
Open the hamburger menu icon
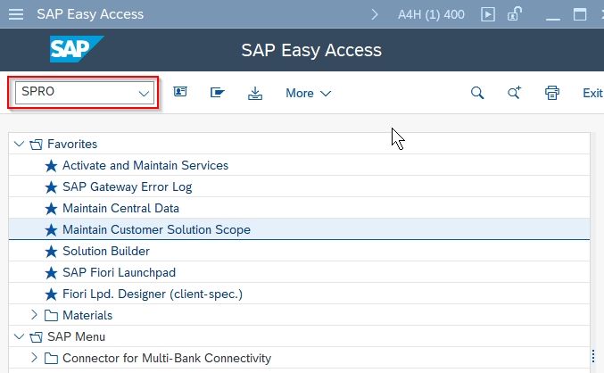point(16,14)
